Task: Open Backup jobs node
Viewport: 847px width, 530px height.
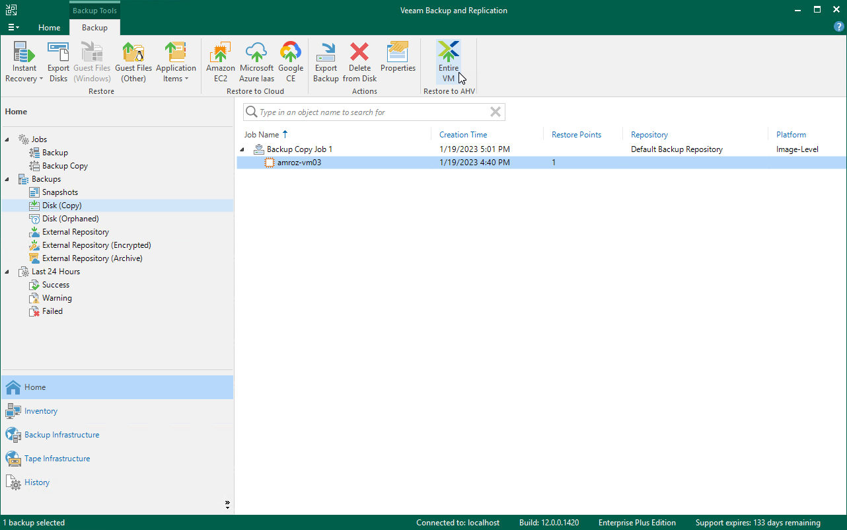Action: coord(55,153)
